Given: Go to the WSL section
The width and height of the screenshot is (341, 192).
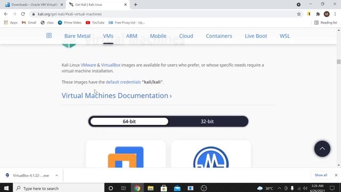Looking at the screenshot, I should point(285,36).
